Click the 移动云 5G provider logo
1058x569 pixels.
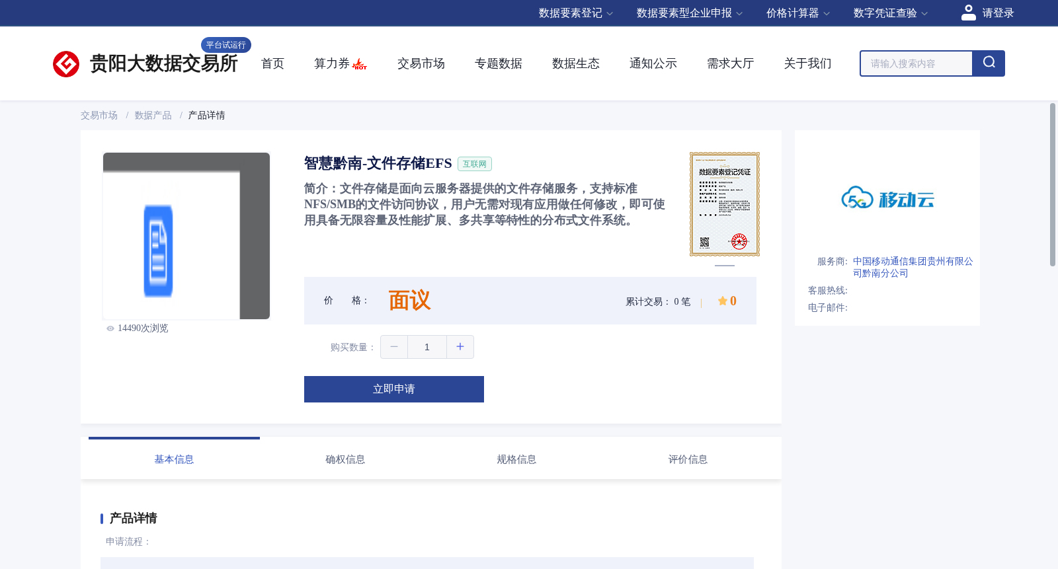(x=887, y=198)
